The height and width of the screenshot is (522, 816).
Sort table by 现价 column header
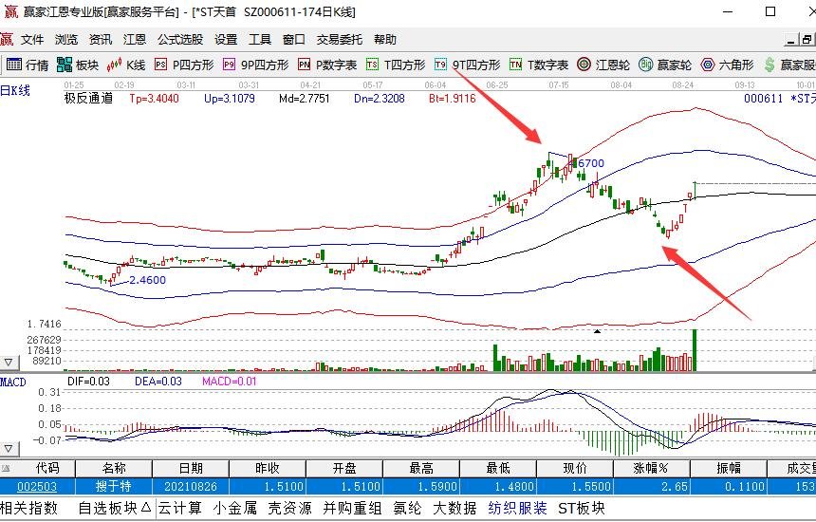click(x=575, y=469)
